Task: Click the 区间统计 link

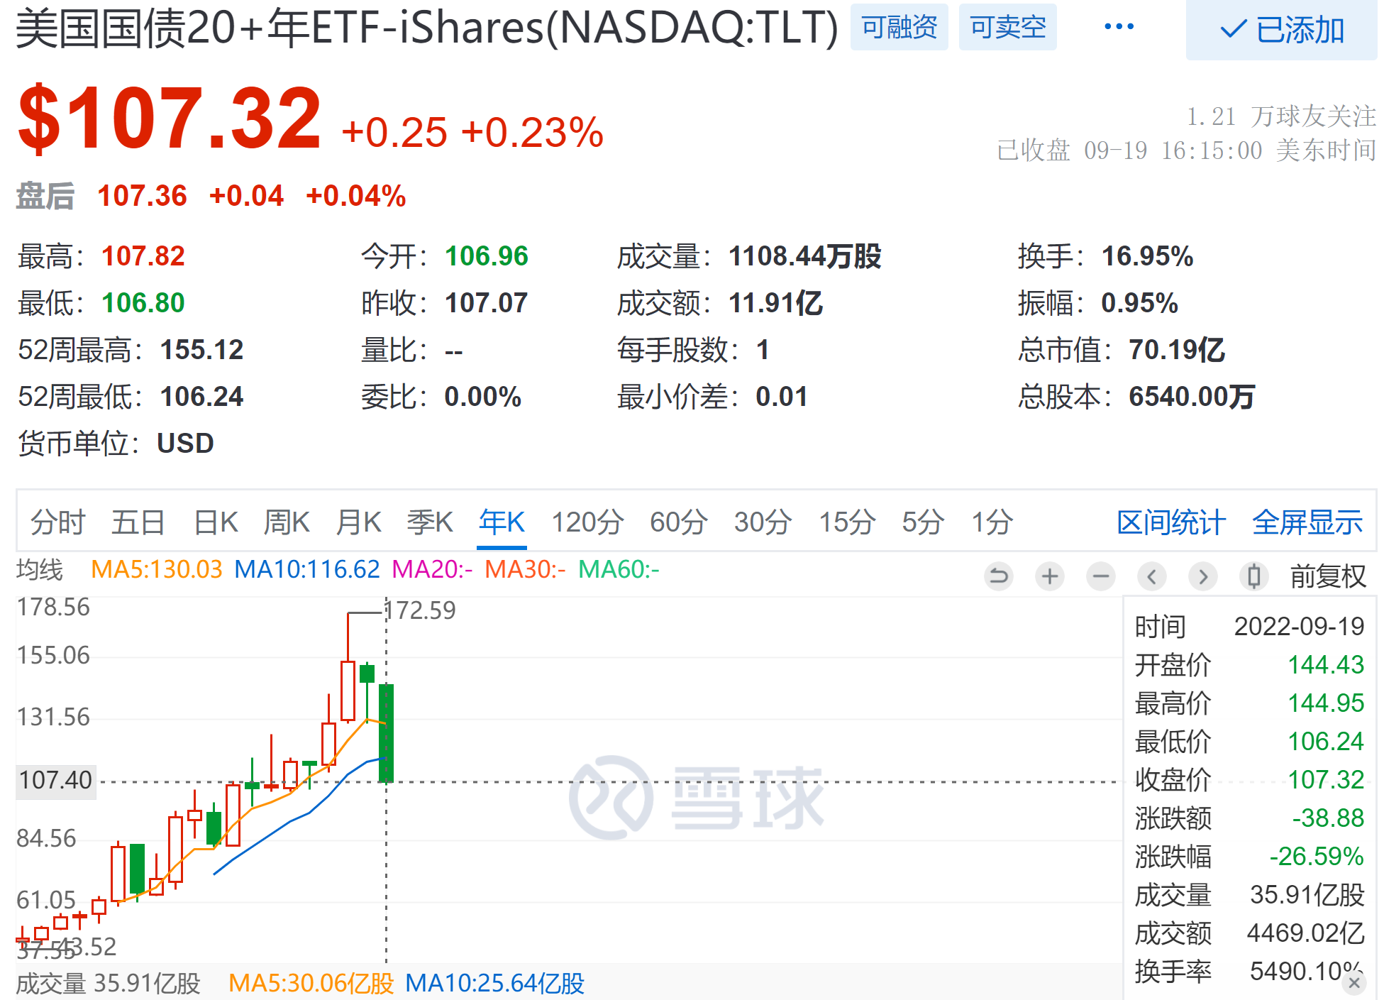Action: 1170,522
